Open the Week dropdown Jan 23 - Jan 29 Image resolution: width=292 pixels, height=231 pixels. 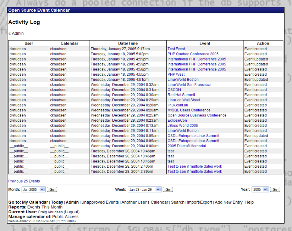[x=144, y=190]
